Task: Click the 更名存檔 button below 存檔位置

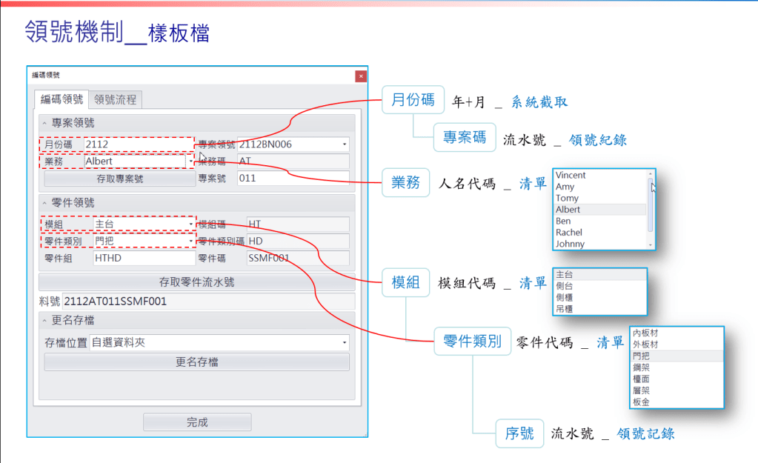Action: [197, 362]
